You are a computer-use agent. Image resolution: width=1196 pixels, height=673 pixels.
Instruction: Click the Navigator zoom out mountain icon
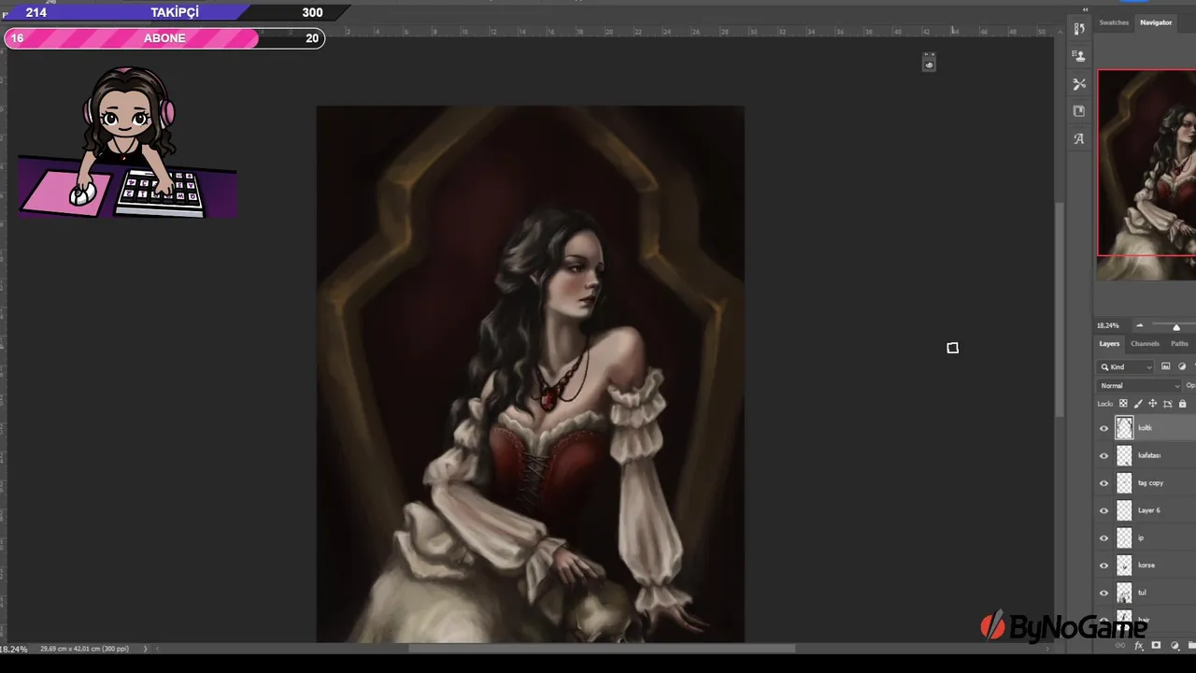1139,325
